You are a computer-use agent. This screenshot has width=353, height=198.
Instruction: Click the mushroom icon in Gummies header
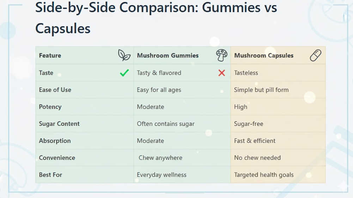coord(221,55)
